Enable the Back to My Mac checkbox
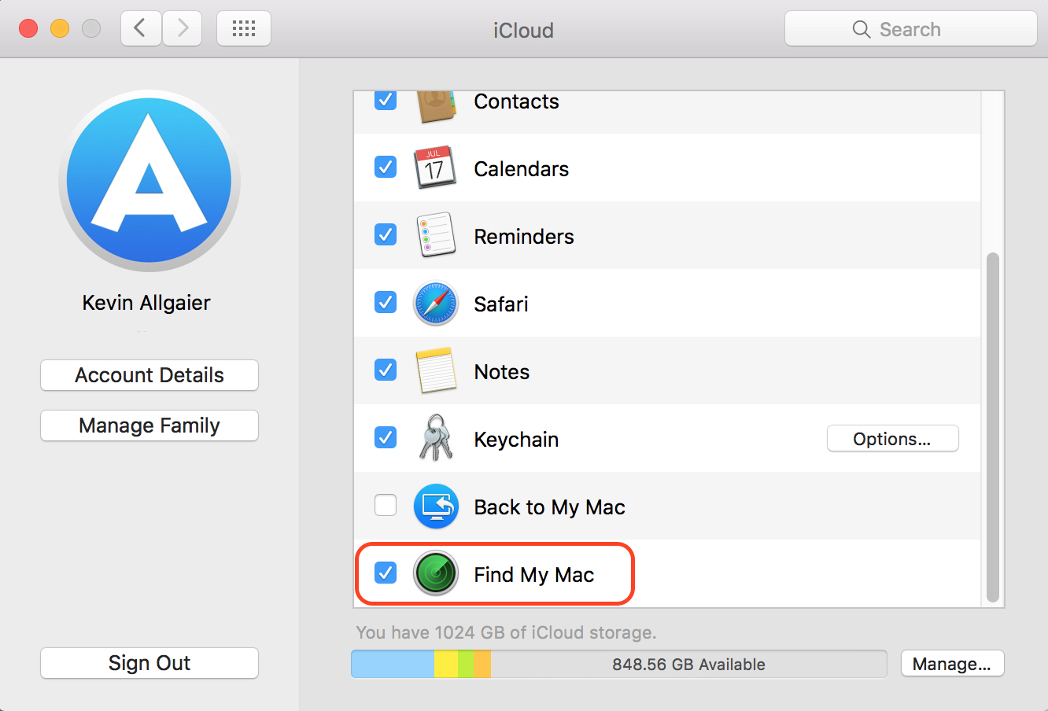The width and height of the screenshot is (1048, 711). (x=386, y=505)
